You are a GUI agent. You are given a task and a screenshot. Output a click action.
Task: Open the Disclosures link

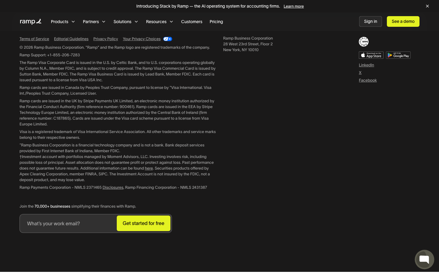point(113,188)
